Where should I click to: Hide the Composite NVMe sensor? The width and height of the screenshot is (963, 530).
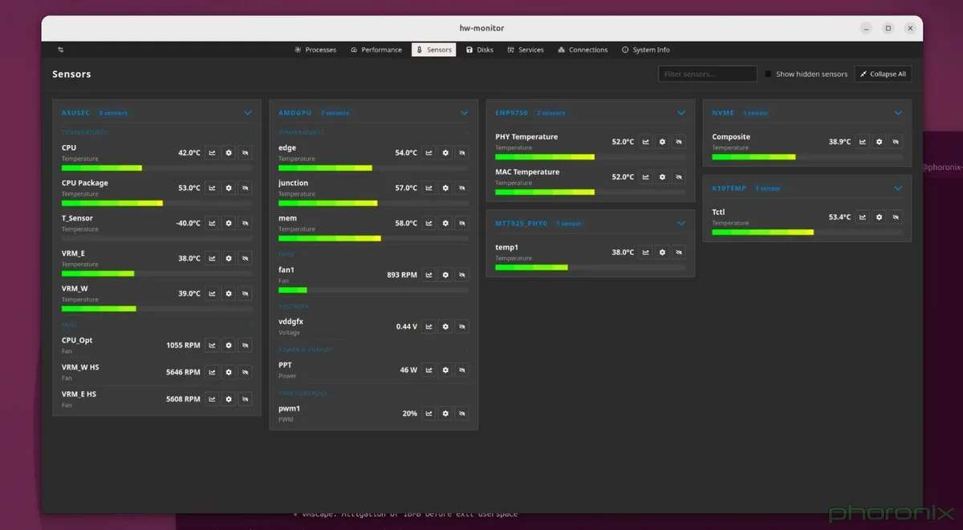point(896,141)
